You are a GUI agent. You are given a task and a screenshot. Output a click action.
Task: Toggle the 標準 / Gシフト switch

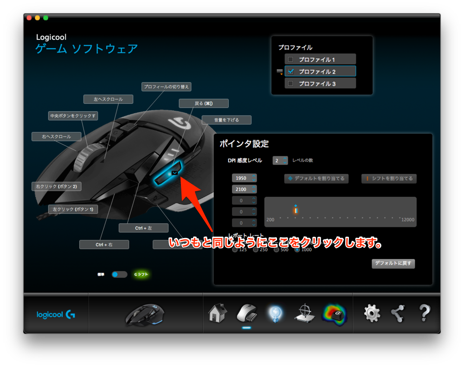coord(119,274)
